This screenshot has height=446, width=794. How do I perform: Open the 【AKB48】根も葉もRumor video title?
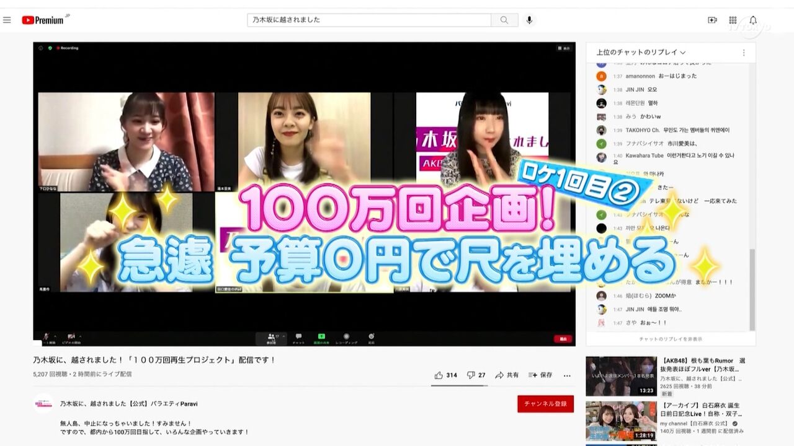click(x=703, y=365)
